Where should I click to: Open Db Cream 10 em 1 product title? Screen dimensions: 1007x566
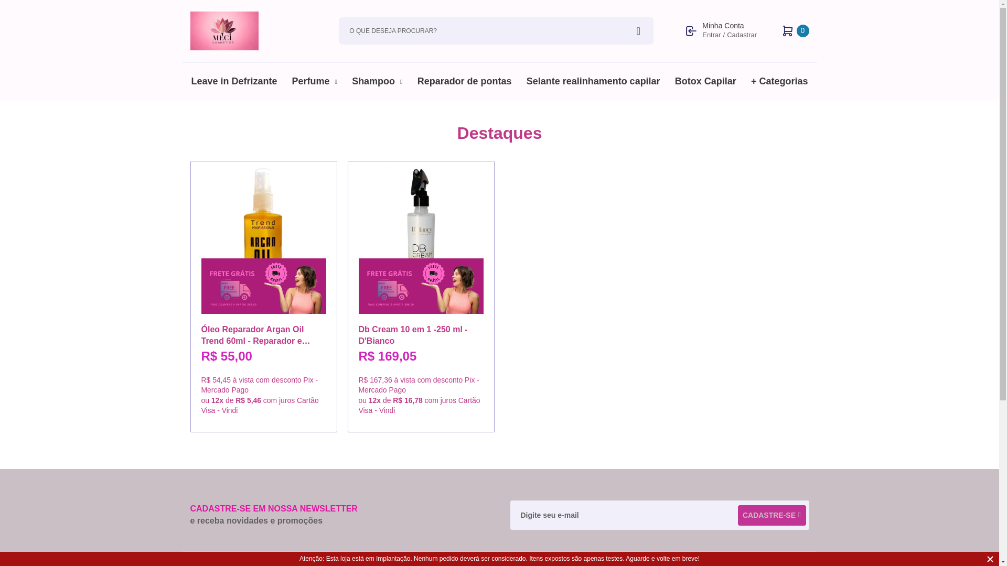(x=413, y=335)
